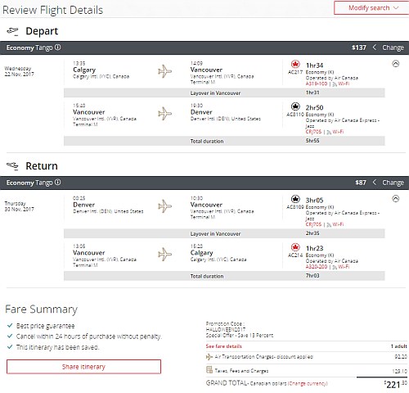Viewport: 409px width, 393px height.
Task: Click the Depart Economy Tango info icon
Action: pos(57,47)
